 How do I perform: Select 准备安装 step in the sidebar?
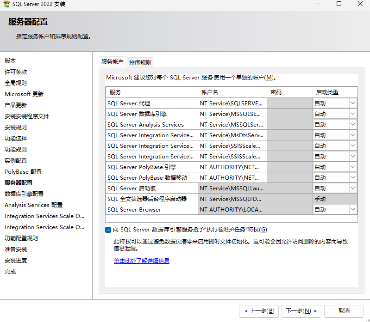tap(16, 249)
